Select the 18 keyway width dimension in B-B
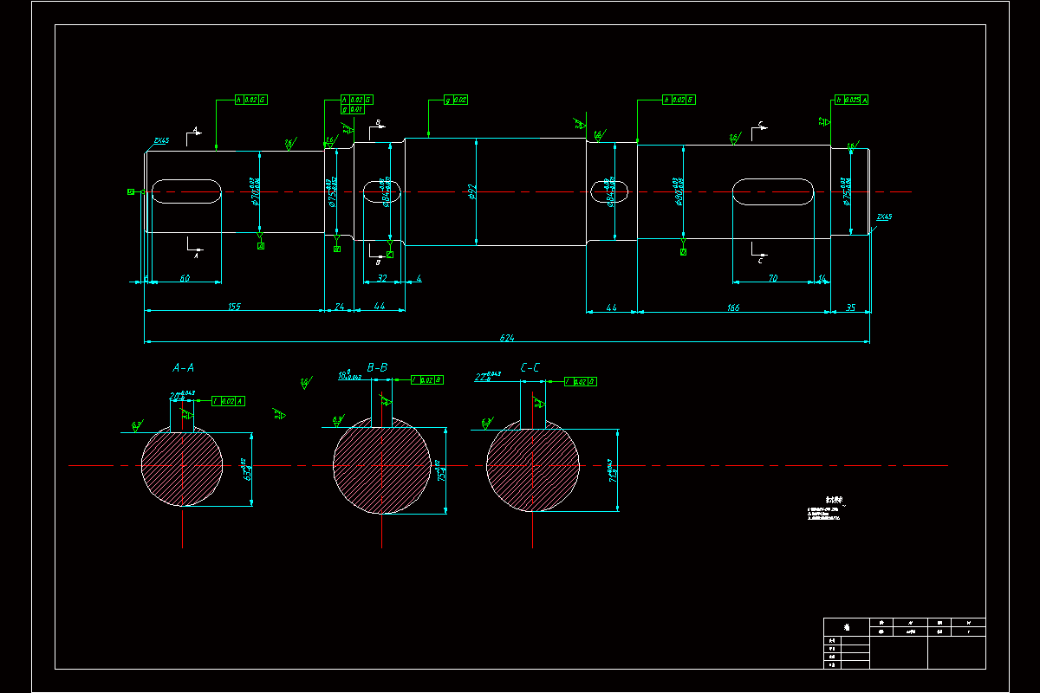 [351, 376]
